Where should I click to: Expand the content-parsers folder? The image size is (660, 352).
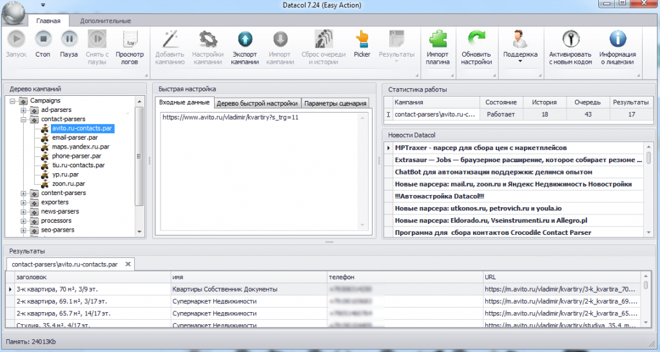pyautogui.click(x=24, y=193)
